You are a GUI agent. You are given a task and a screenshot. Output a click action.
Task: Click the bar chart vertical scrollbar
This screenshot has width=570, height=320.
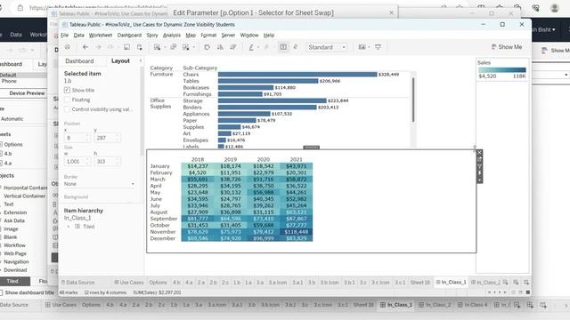pyautogui.click(x=413, y=100)
